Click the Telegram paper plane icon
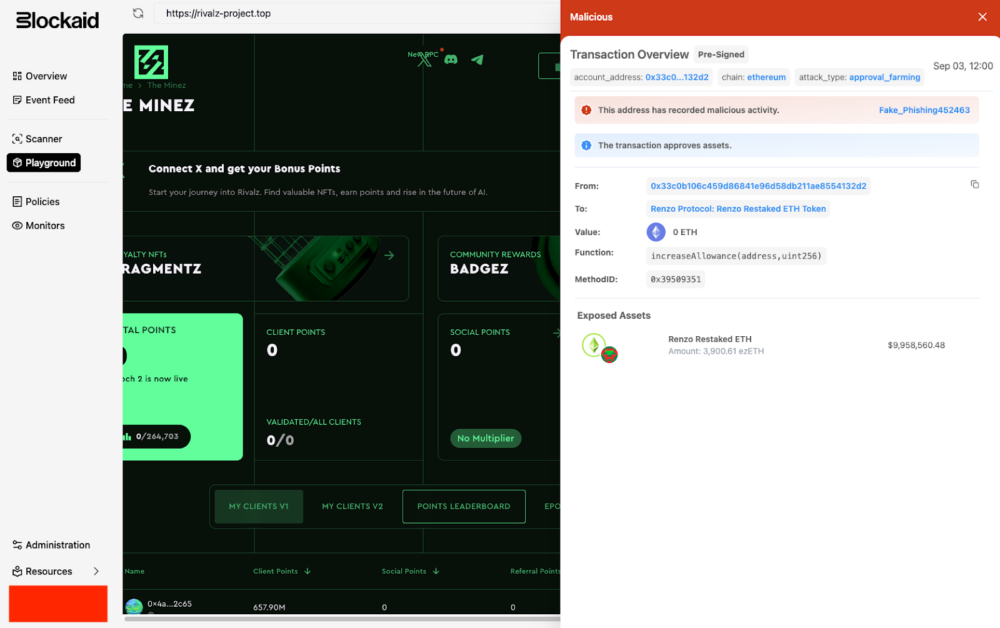Image resolution: width=1000 pixels, height=628 pixels. point(477,60)
